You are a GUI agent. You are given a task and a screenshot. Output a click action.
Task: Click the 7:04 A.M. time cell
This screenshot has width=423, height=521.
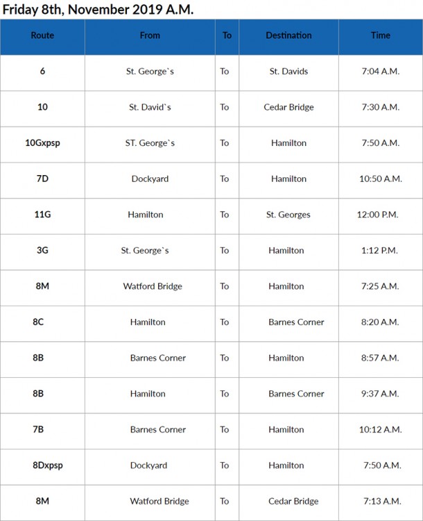381,72
